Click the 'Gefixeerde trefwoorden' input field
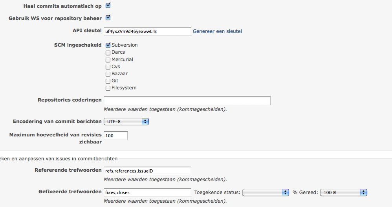 pos(148,192)
